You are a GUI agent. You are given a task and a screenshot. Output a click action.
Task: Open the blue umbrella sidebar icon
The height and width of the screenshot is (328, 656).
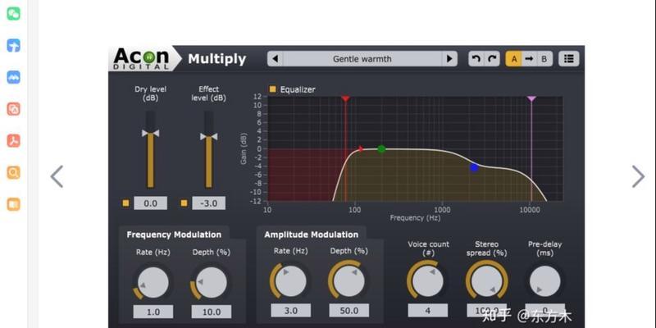[13, 46]
